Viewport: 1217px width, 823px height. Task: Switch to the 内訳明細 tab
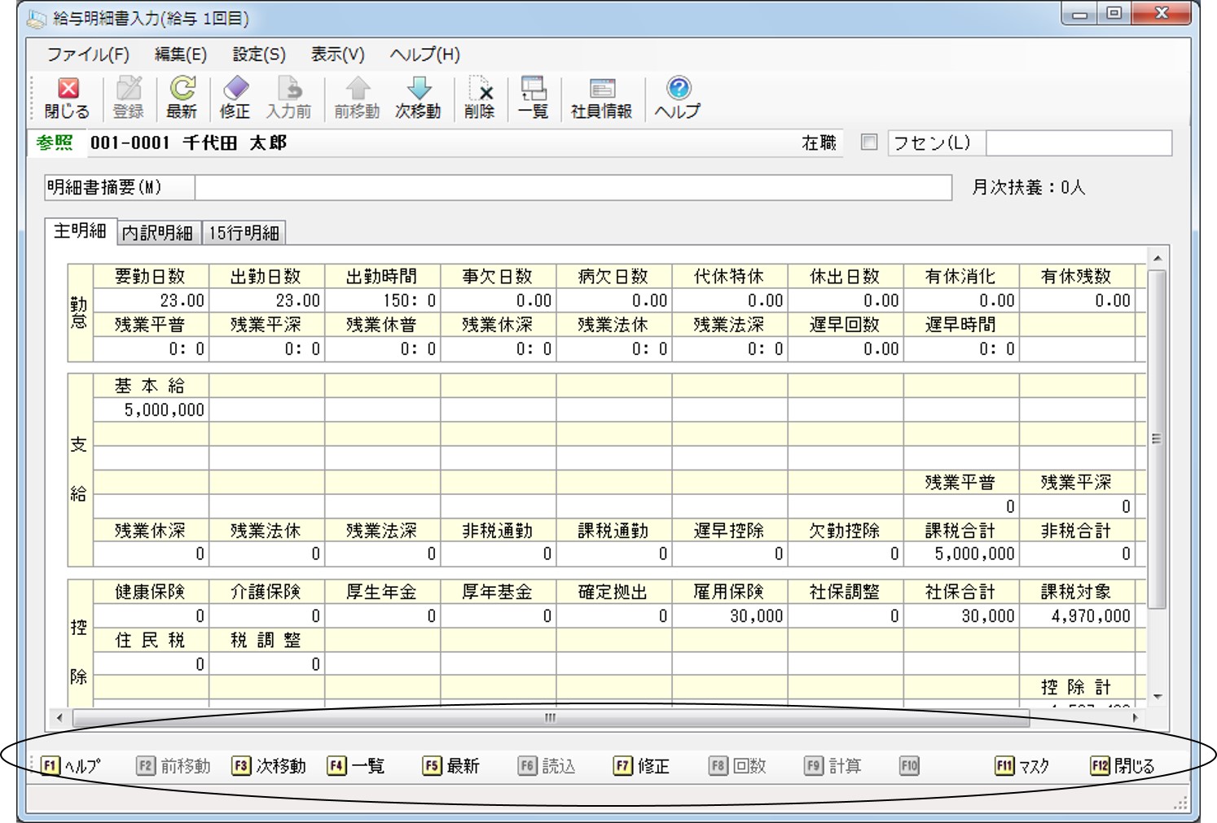pos(157,233)
